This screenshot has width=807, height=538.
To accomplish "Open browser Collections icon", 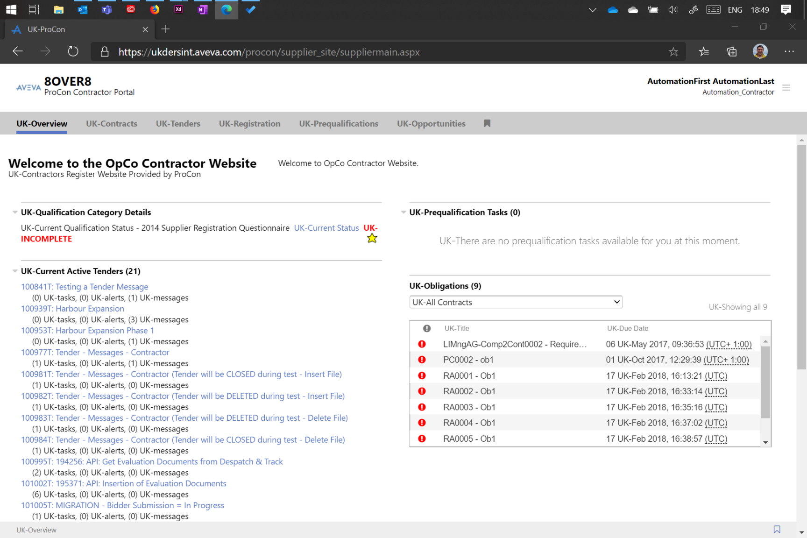I will point(731,52).
